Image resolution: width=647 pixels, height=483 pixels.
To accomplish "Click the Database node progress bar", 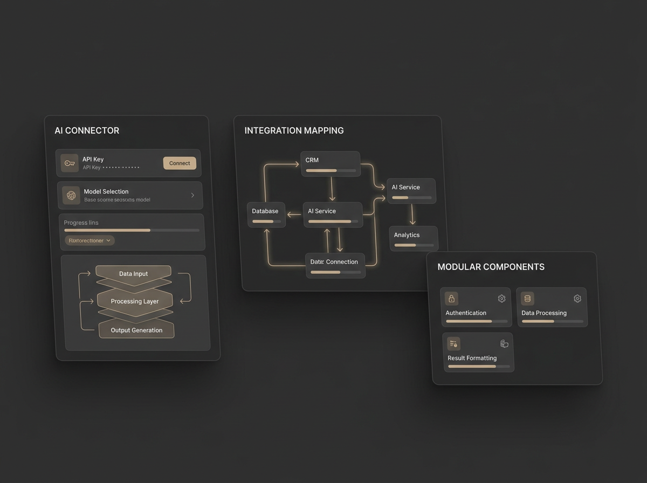I will click(266, 221).
